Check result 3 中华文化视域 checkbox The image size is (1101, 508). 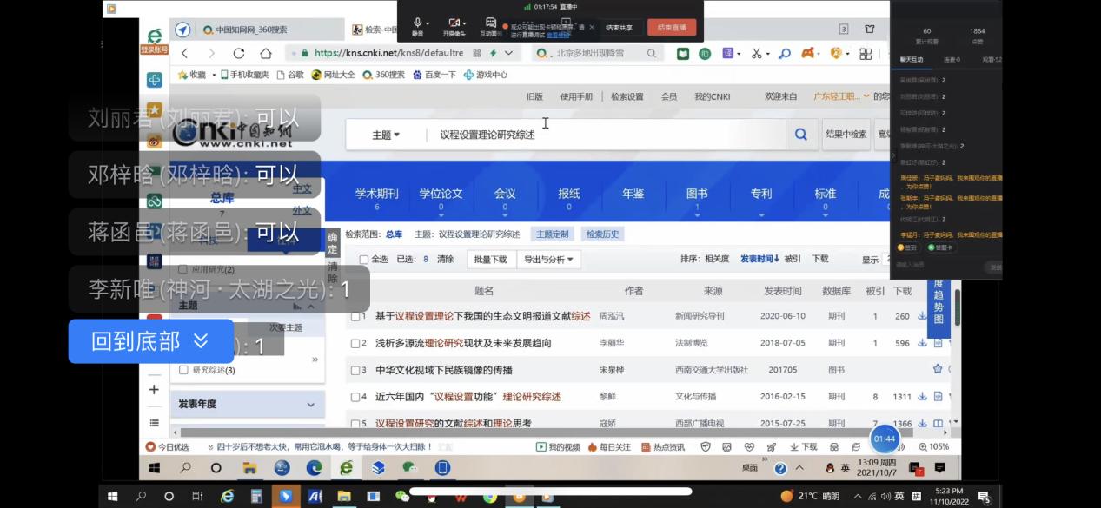(355, 370)
